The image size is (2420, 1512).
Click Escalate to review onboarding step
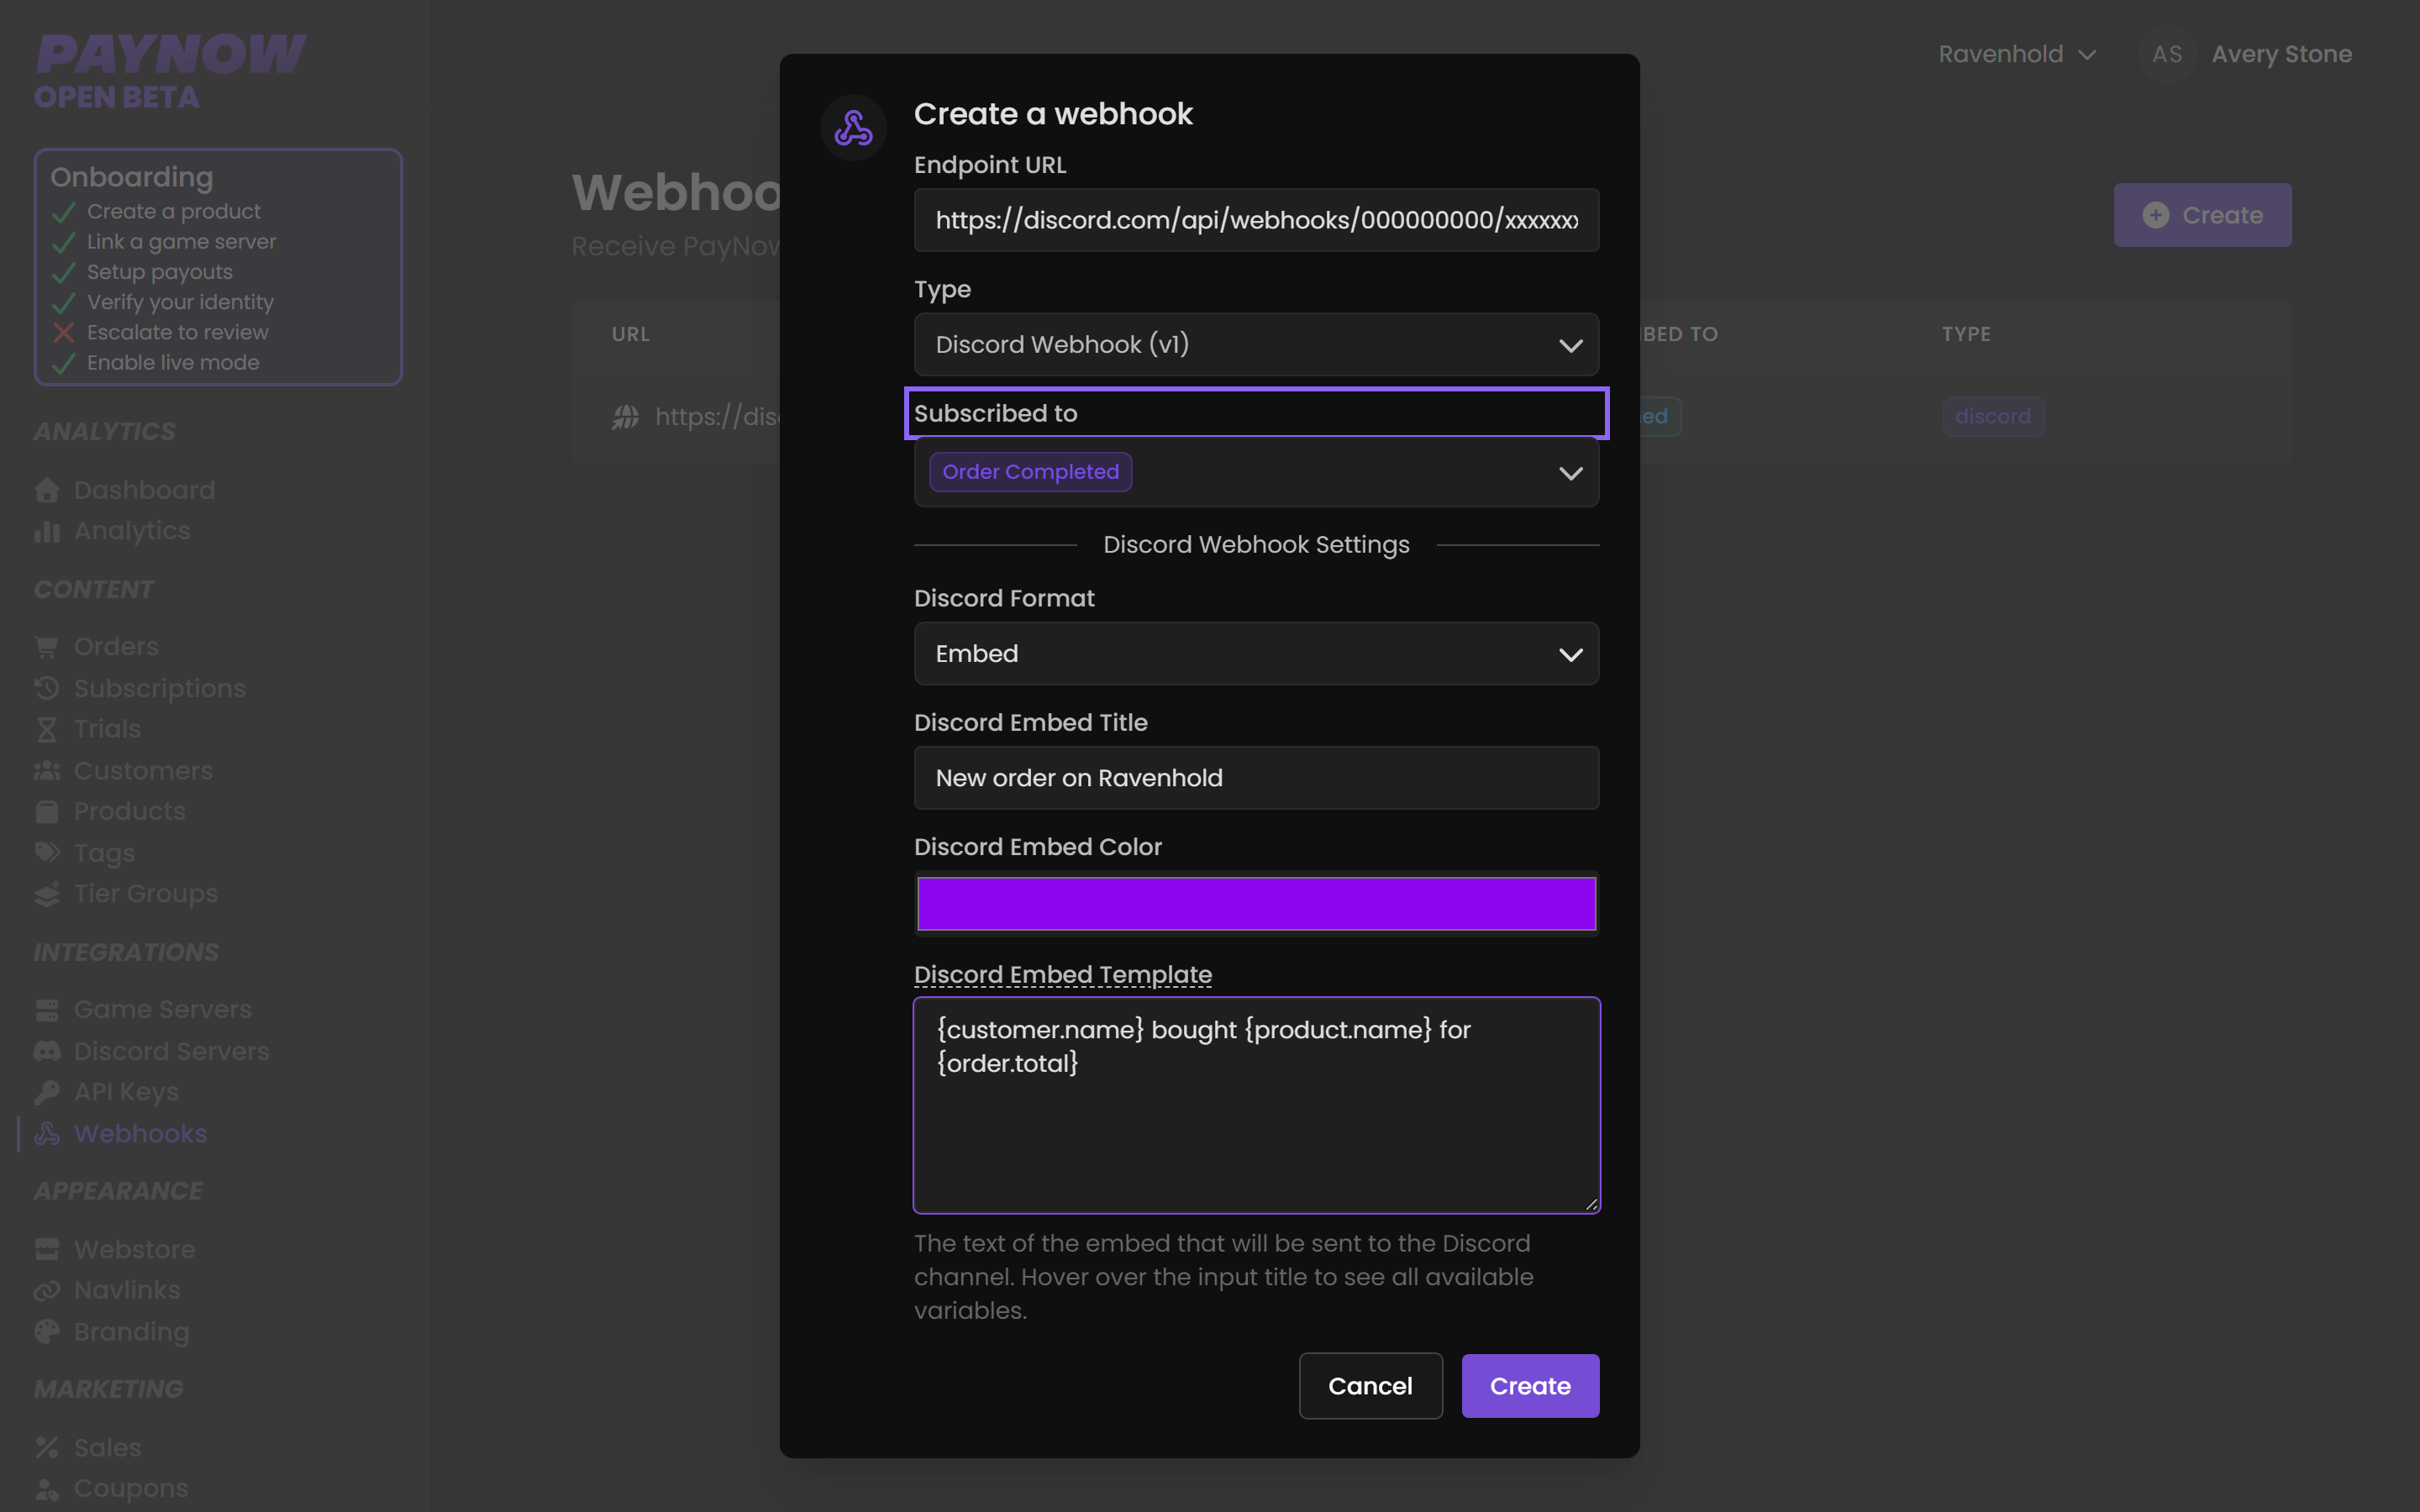[x=177, y=333]
